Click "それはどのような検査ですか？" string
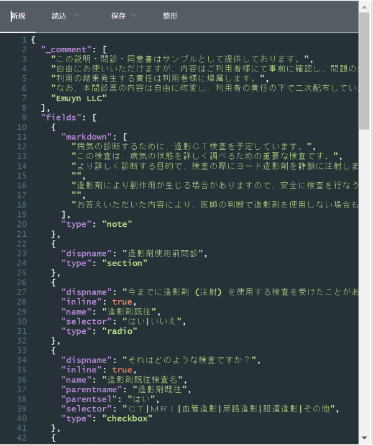This screenshot has width=373, height=445. pyautogui.click(x=190, y=360)
